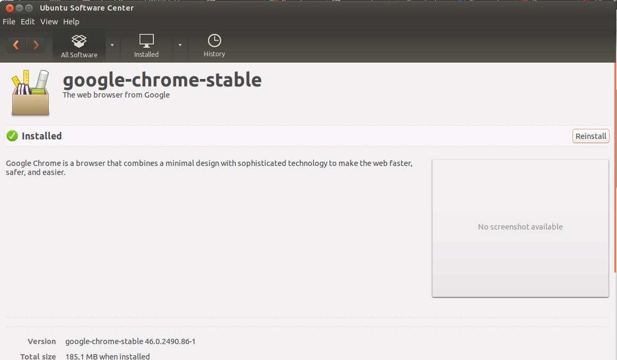Screen dimensions: 617x360
Task: Open the History view
Action: click(x=214, y=46)
